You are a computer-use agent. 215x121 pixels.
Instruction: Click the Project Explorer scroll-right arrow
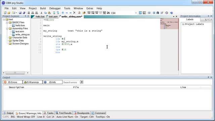tap(28, 73)
